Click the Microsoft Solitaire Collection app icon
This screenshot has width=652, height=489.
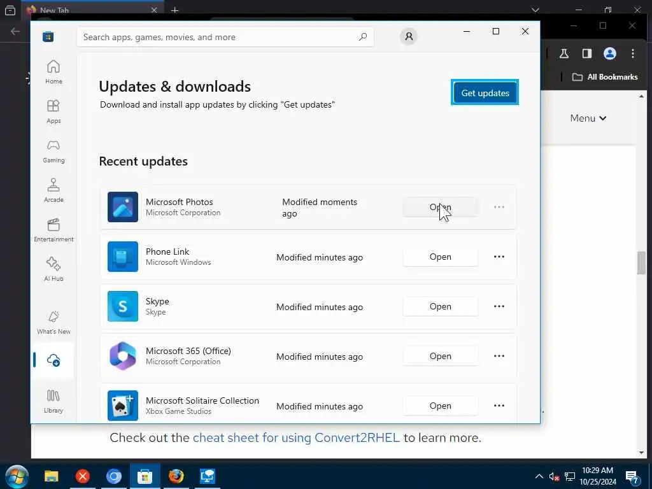point(123,406)
